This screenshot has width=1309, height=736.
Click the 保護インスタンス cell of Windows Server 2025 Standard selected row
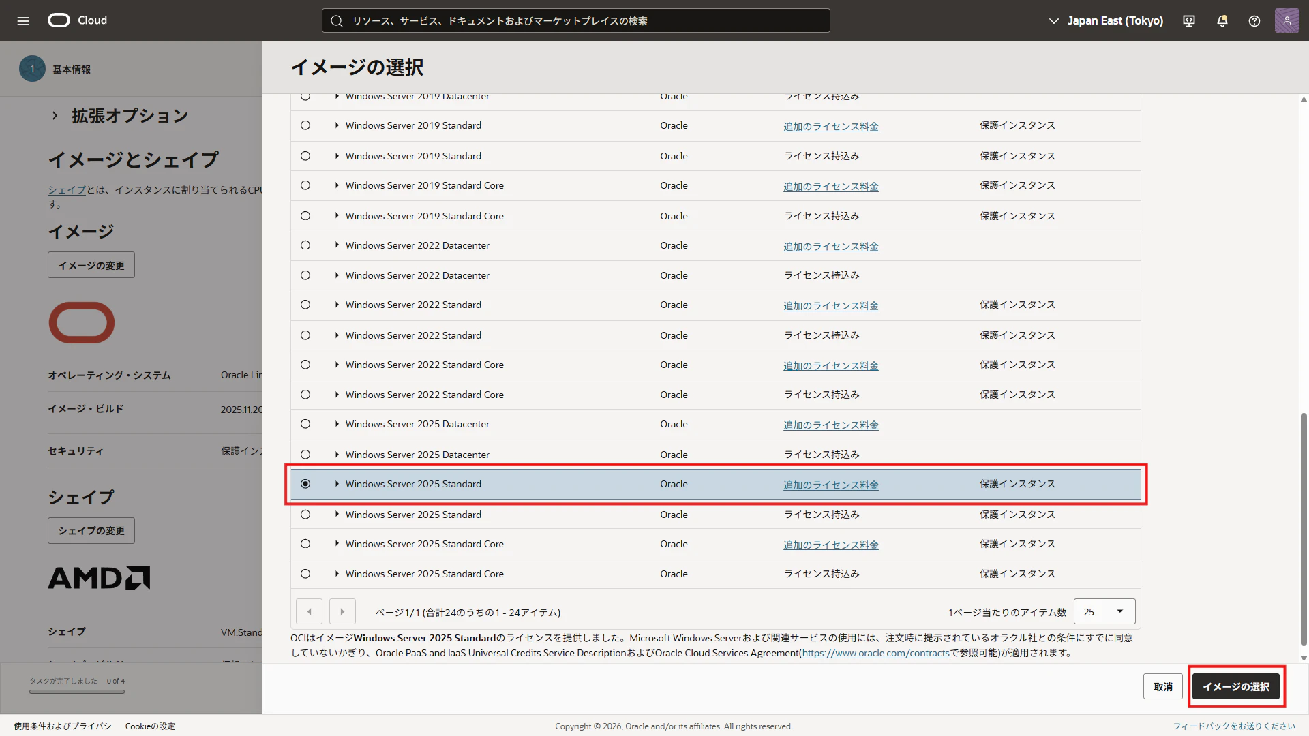(x=1017, y=484)
